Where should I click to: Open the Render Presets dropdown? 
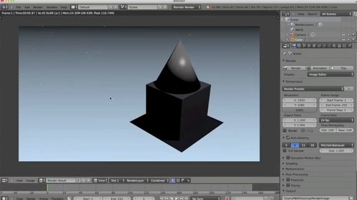313,89
